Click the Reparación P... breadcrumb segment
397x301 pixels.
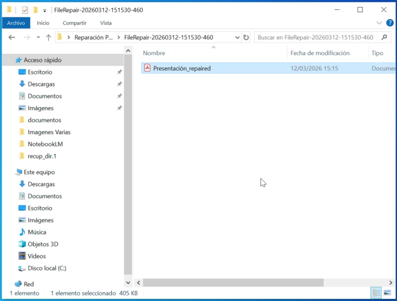[93, 38]
